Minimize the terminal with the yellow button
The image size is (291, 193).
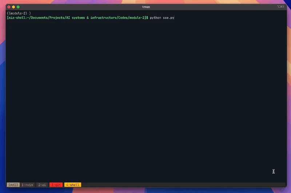[x=14, y=7]
